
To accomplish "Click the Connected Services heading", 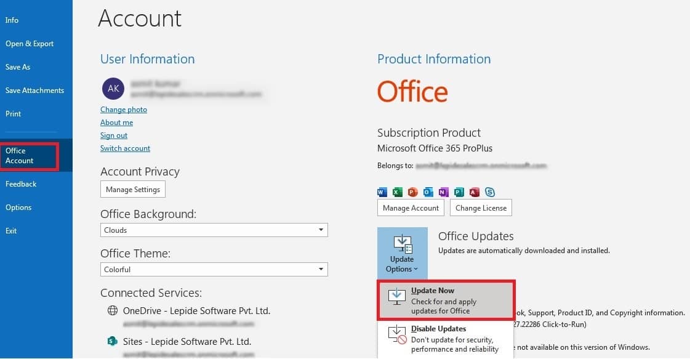I will click(x=151, y=293).
